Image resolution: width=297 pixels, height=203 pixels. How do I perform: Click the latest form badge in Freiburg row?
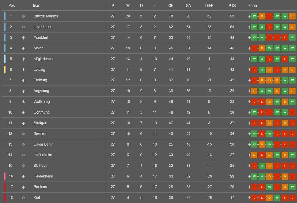pyautogui.click(x=254, y=80)
